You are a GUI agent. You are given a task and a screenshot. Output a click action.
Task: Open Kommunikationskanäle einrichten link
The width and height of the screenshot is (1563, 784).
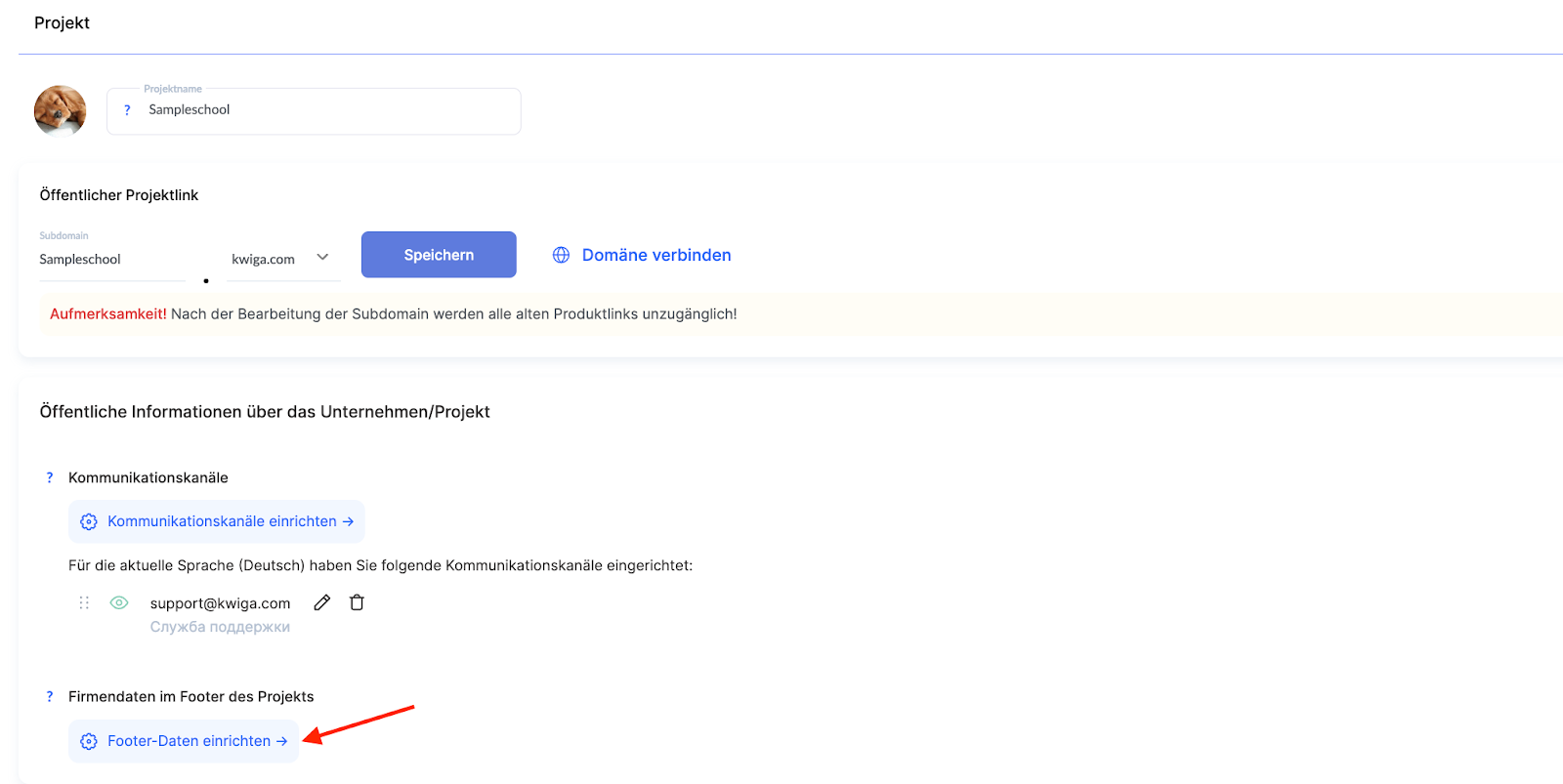(x=222, y=522)
